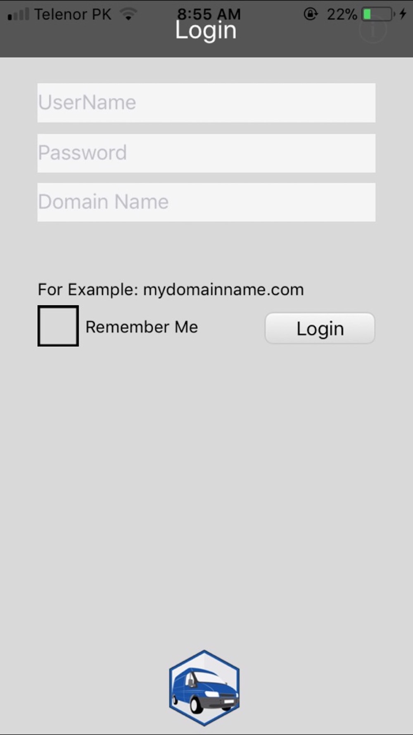The width and height of the screenshot is (413, 735).
Task: Tap the 8:55 AM clock
Action: click(x=209, y=14)
